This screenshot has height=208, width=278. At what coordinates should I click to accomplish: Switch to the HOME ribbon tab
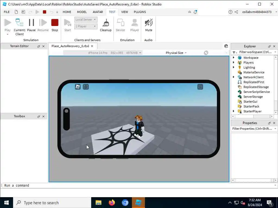point(67,12)
